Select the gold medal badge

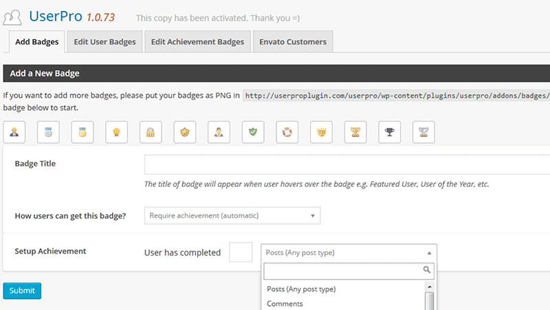82,132
